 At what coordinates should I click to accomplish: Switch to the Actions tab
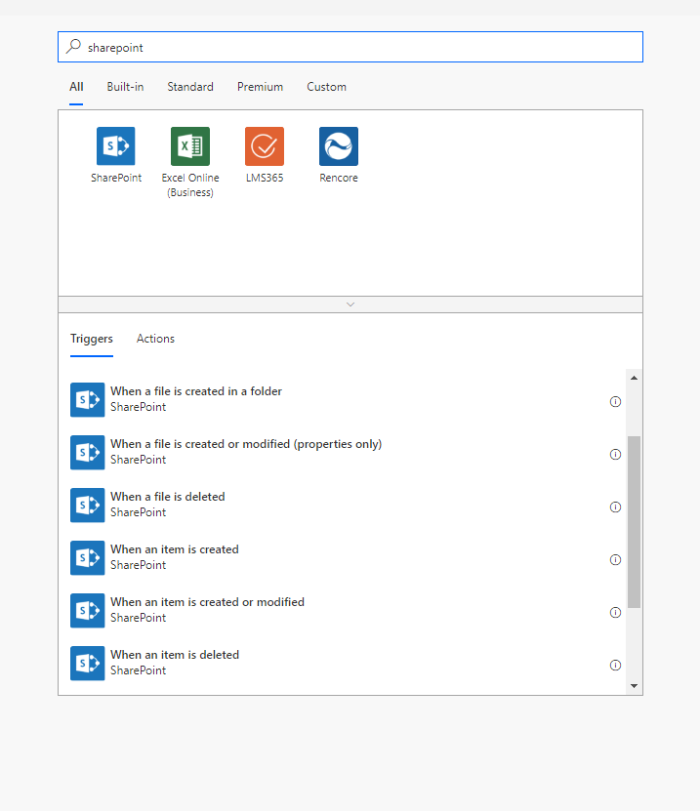click(x=155, y=339)
